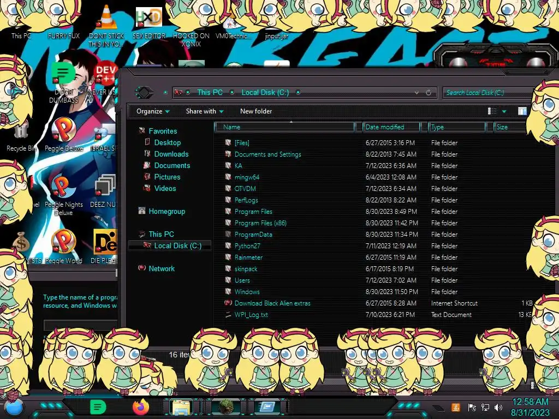
Task: Select Pictures under Favorites
Action: click(x=167, y=177)
